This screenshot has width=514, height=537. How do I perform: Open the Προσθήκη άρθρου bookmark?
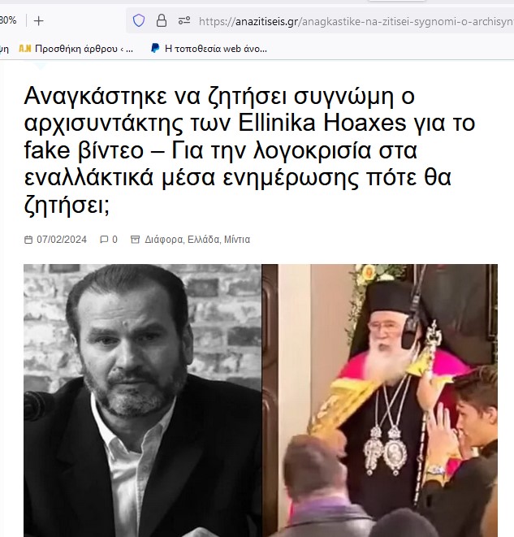coord(84,49)
